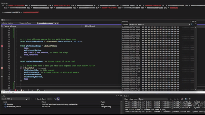The width and height of the screenshot is (205, 115).
Task: Click the RAX register value
Action: point(16,6)
